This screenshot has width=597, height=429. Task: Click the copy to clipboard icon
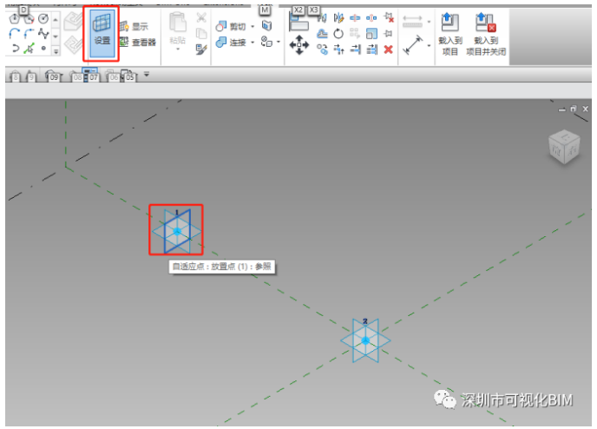201,34
